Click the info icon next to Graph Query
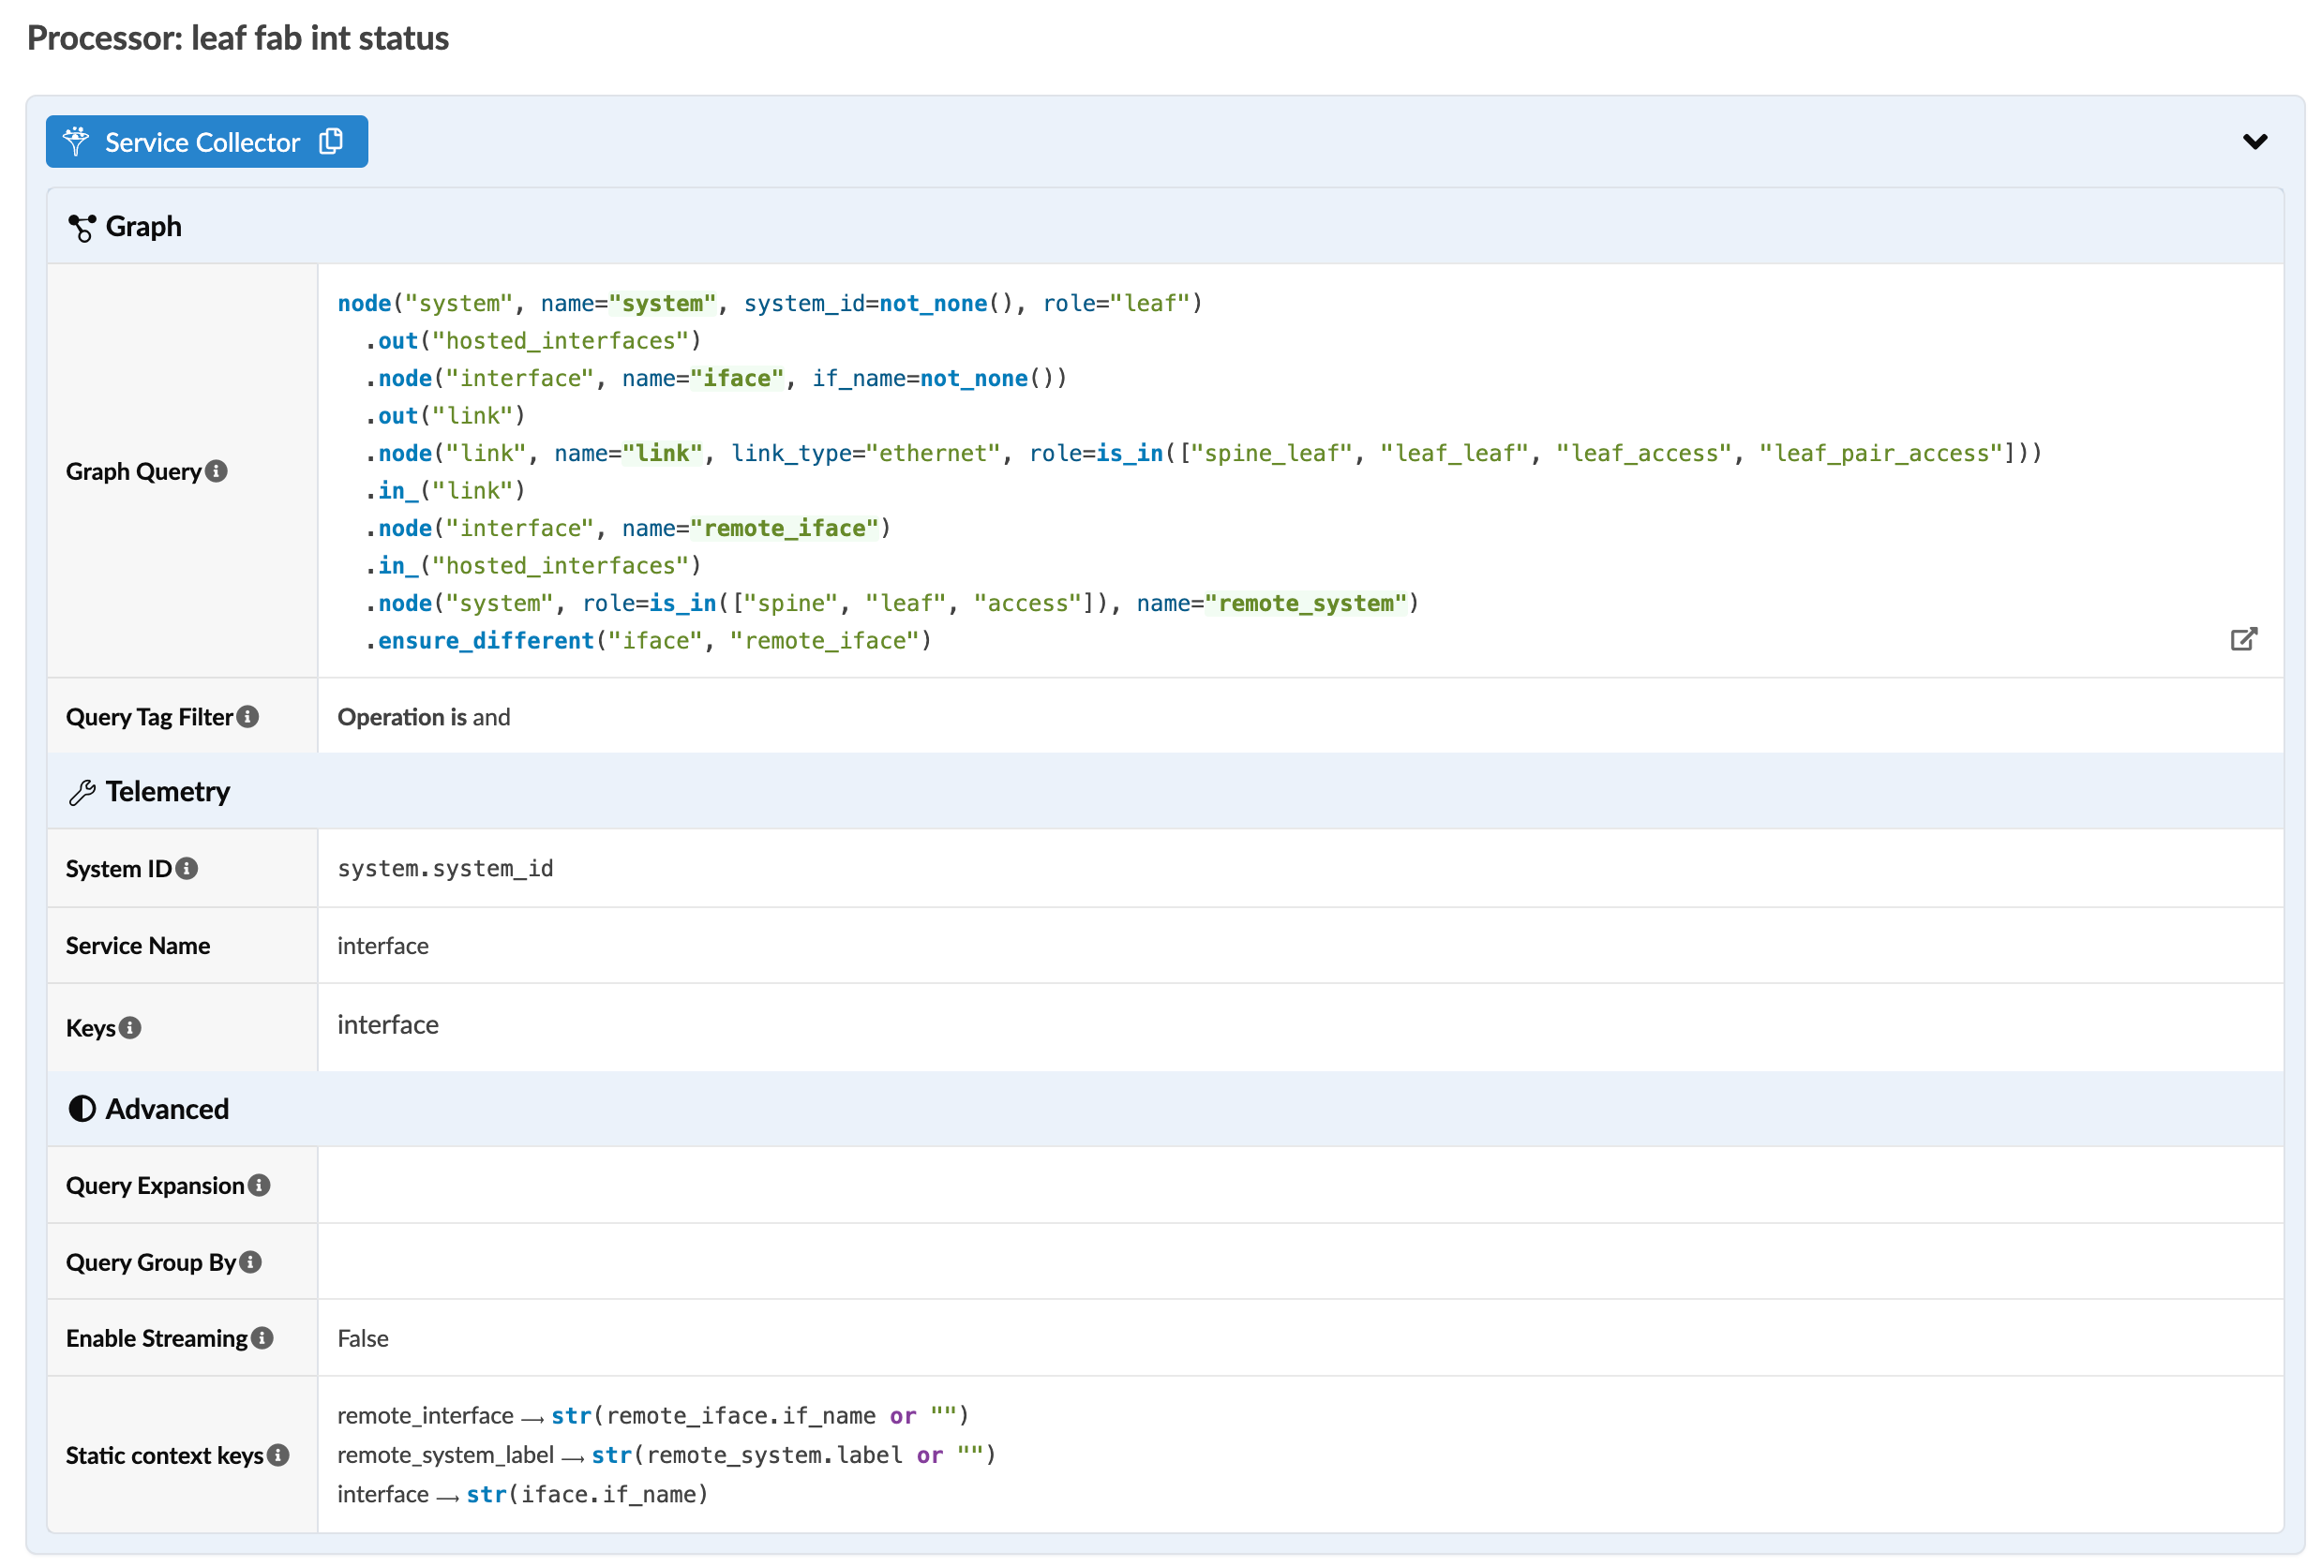2321x1567 pixels. pos(217,470)
